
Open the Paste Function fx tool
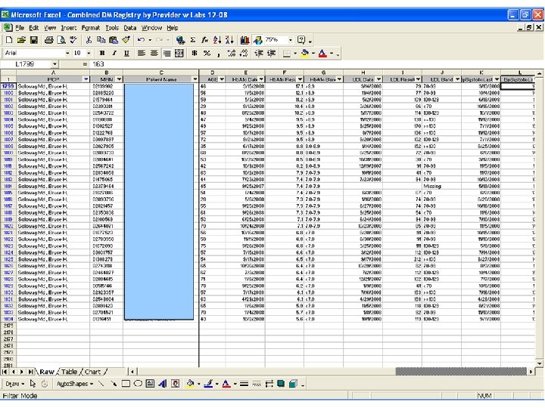[x=205, y=40]
